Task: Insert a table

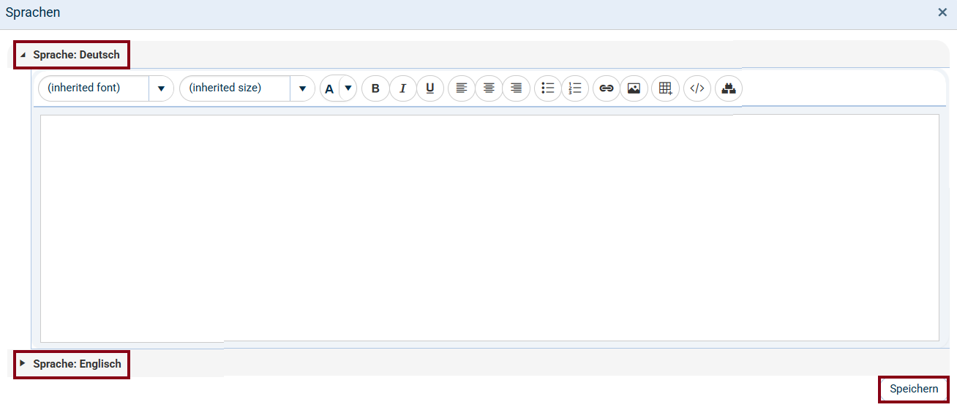Action: coord(665,88)
